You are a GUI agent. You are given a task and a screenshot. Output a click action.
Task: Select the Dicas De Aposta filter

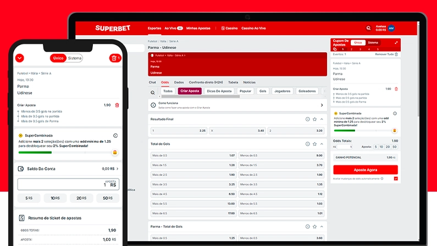click(219, 91)
